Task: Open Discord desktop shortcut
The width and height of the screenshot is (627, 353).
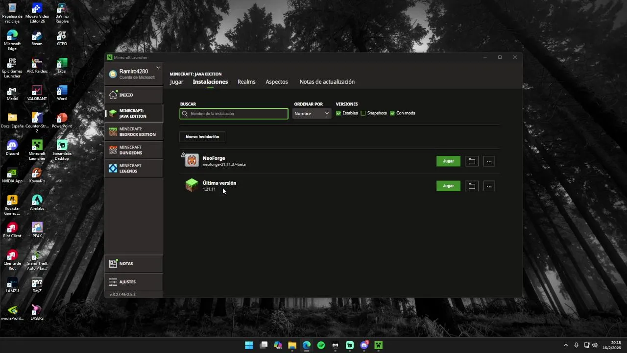Action: (12, 148)
